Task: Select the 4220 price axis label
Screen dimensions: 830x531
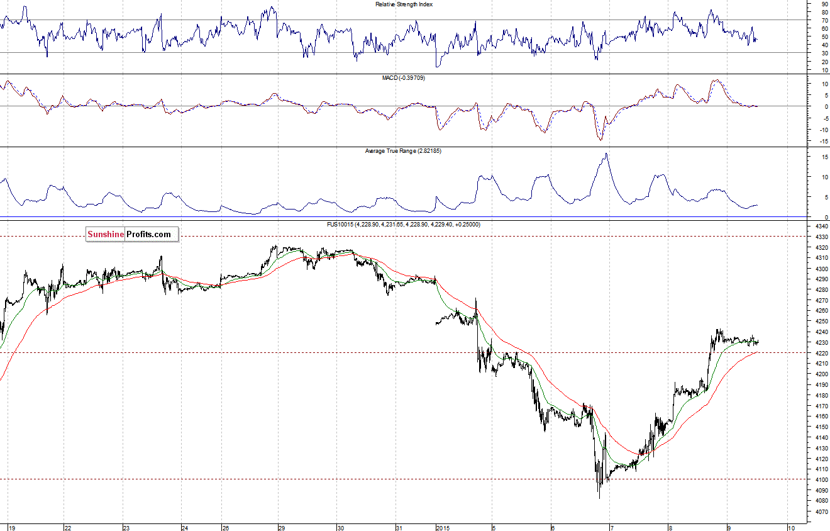Action: click(x=821, y=353)
